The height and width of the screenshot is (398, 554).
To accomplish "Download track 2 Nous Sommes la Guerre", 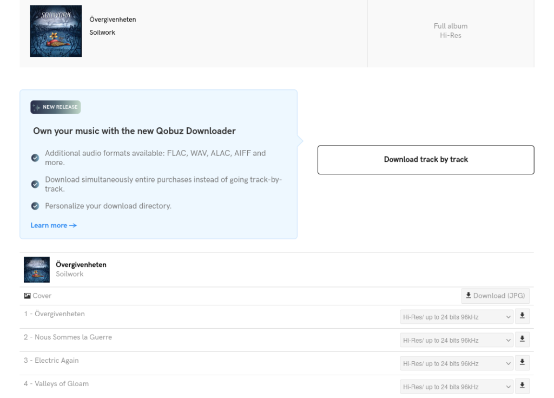I will (x=523, y=340).
